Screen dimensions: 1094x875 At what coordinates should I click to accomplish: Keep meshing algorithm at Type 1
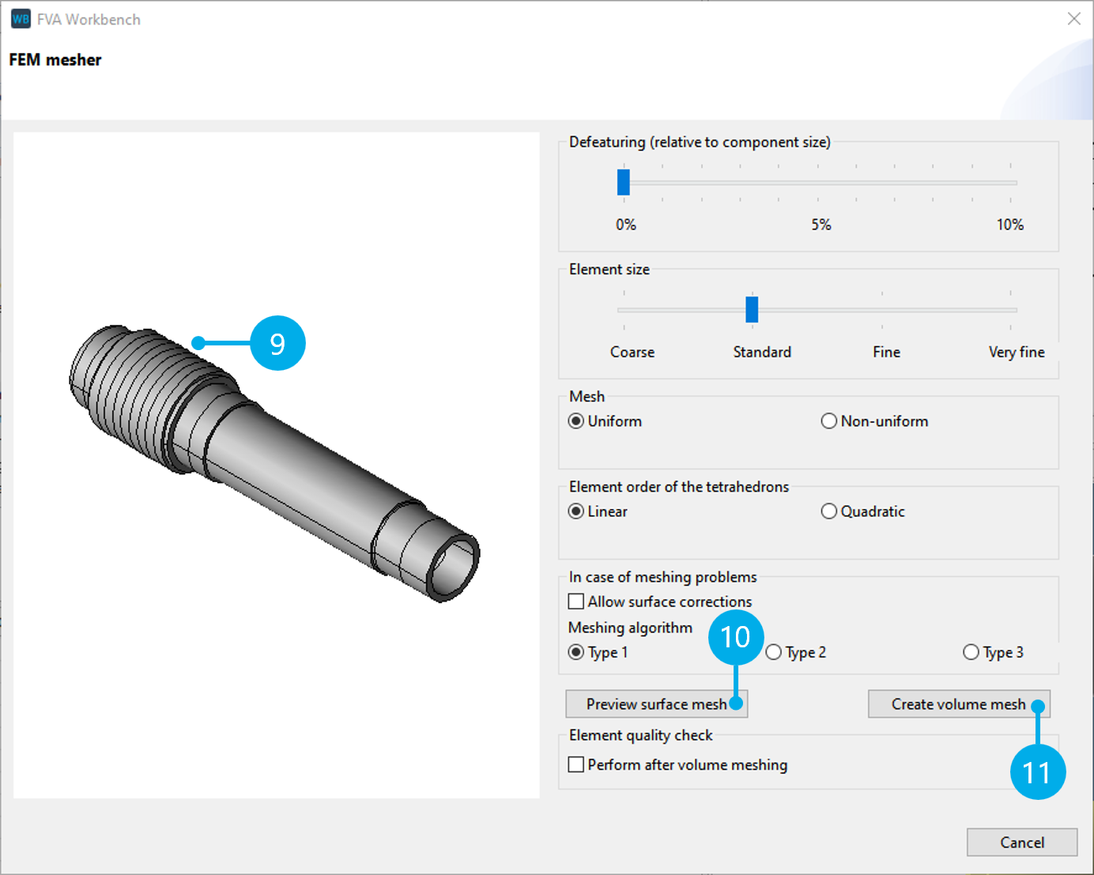tap(575, 652)
